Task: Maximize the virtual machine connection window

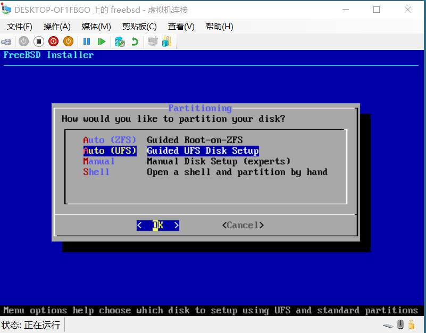Action: 377,10
